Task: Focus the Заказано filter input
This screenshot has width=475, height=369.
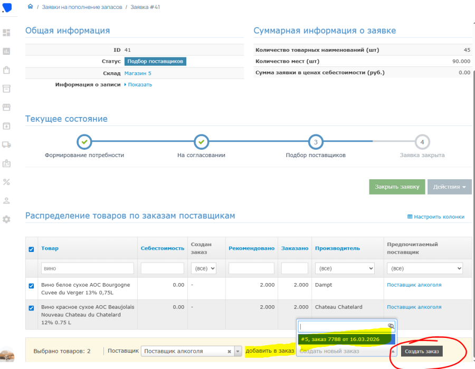Action: [x=294, y=268]
